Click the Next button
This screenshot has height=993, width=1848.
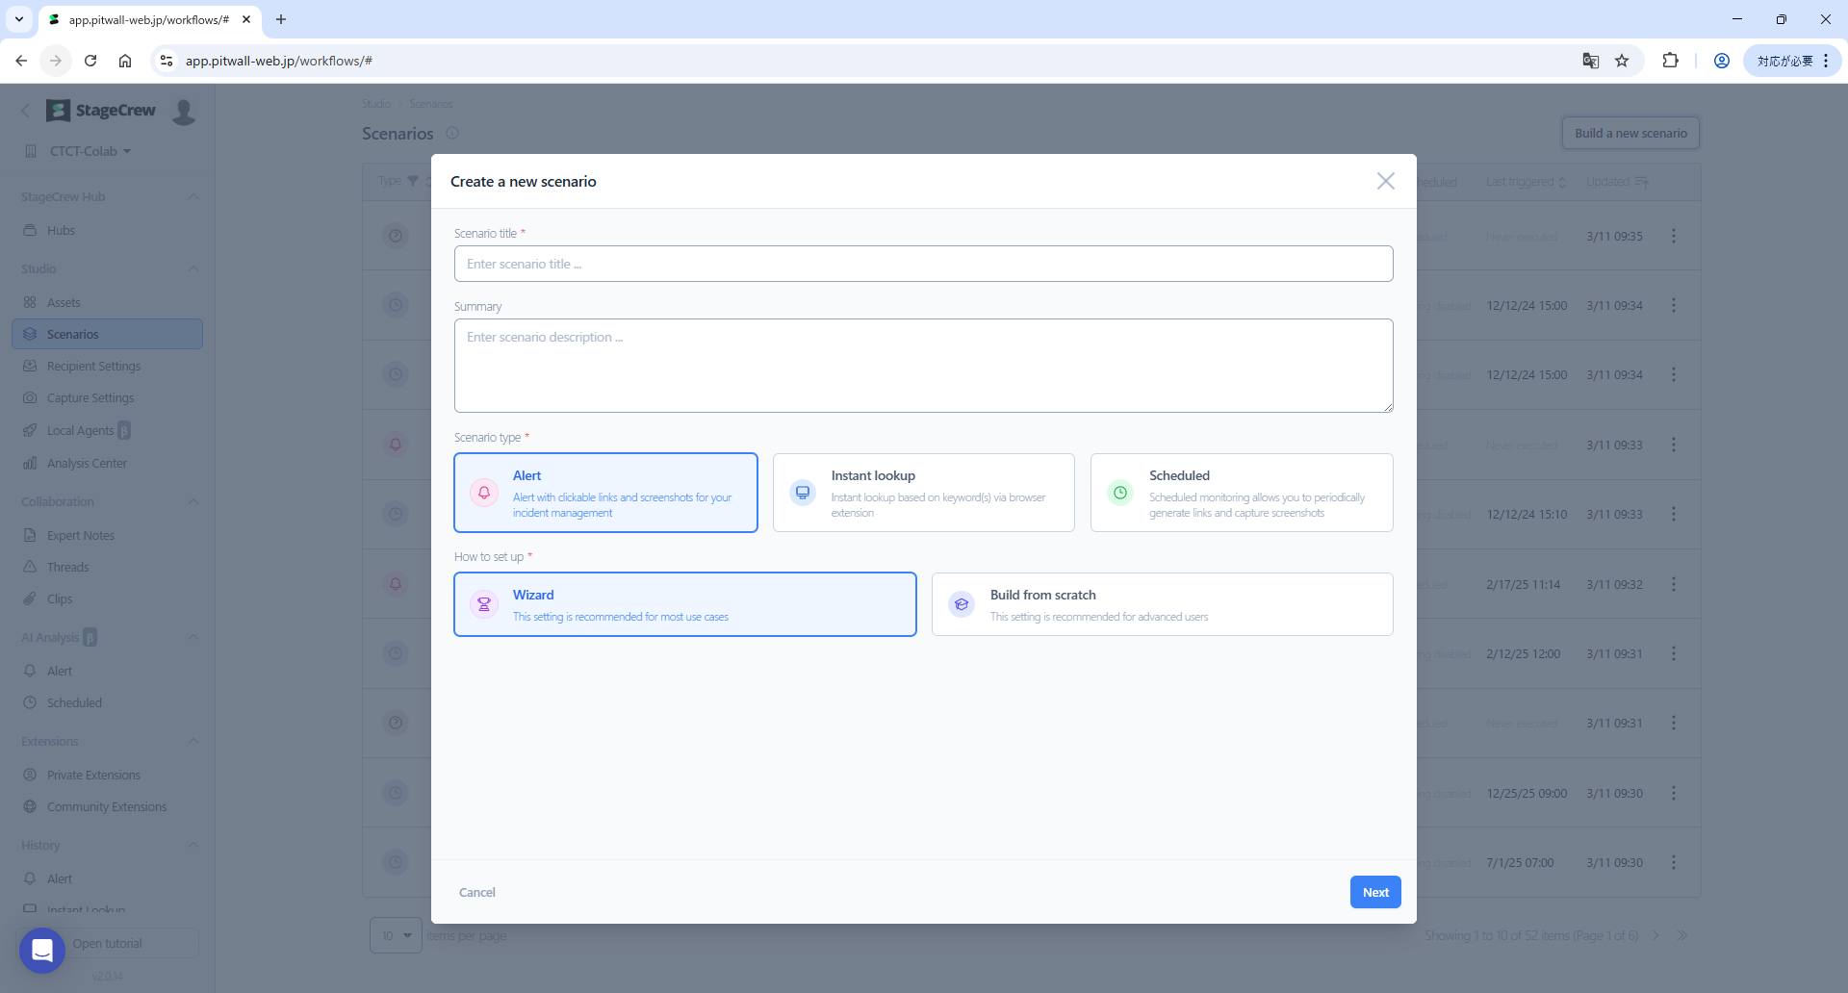click(1374, 892)
